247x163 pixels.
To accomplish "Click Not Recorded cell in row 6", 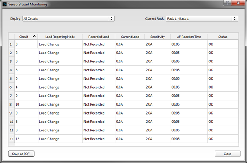I will pos(99,87).
